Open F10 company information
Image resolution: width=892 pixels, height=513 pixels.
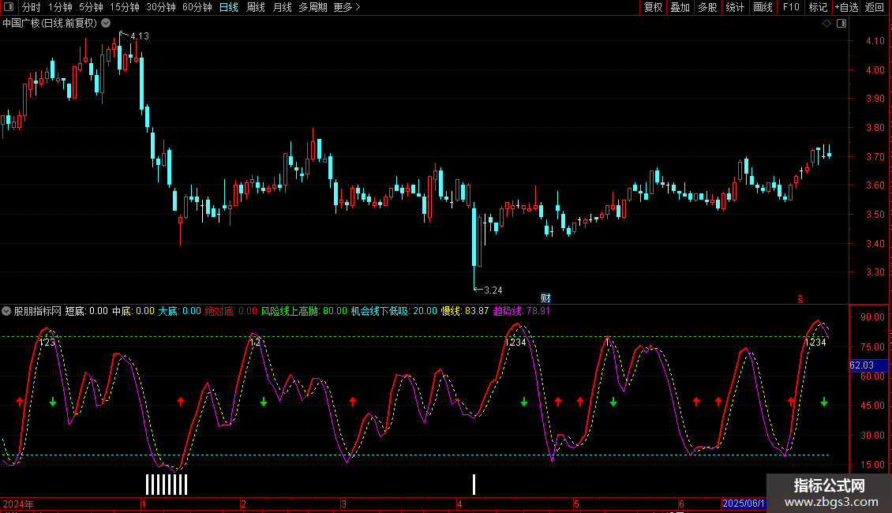791,7
